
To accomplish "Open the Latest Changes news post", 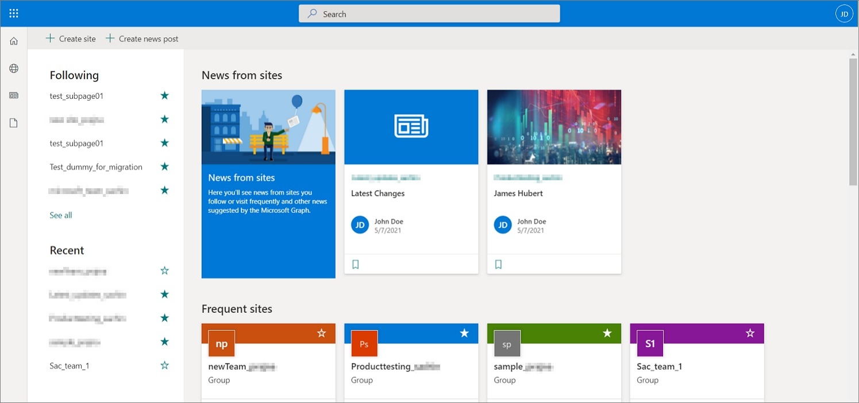I will (x=378, y=193).
